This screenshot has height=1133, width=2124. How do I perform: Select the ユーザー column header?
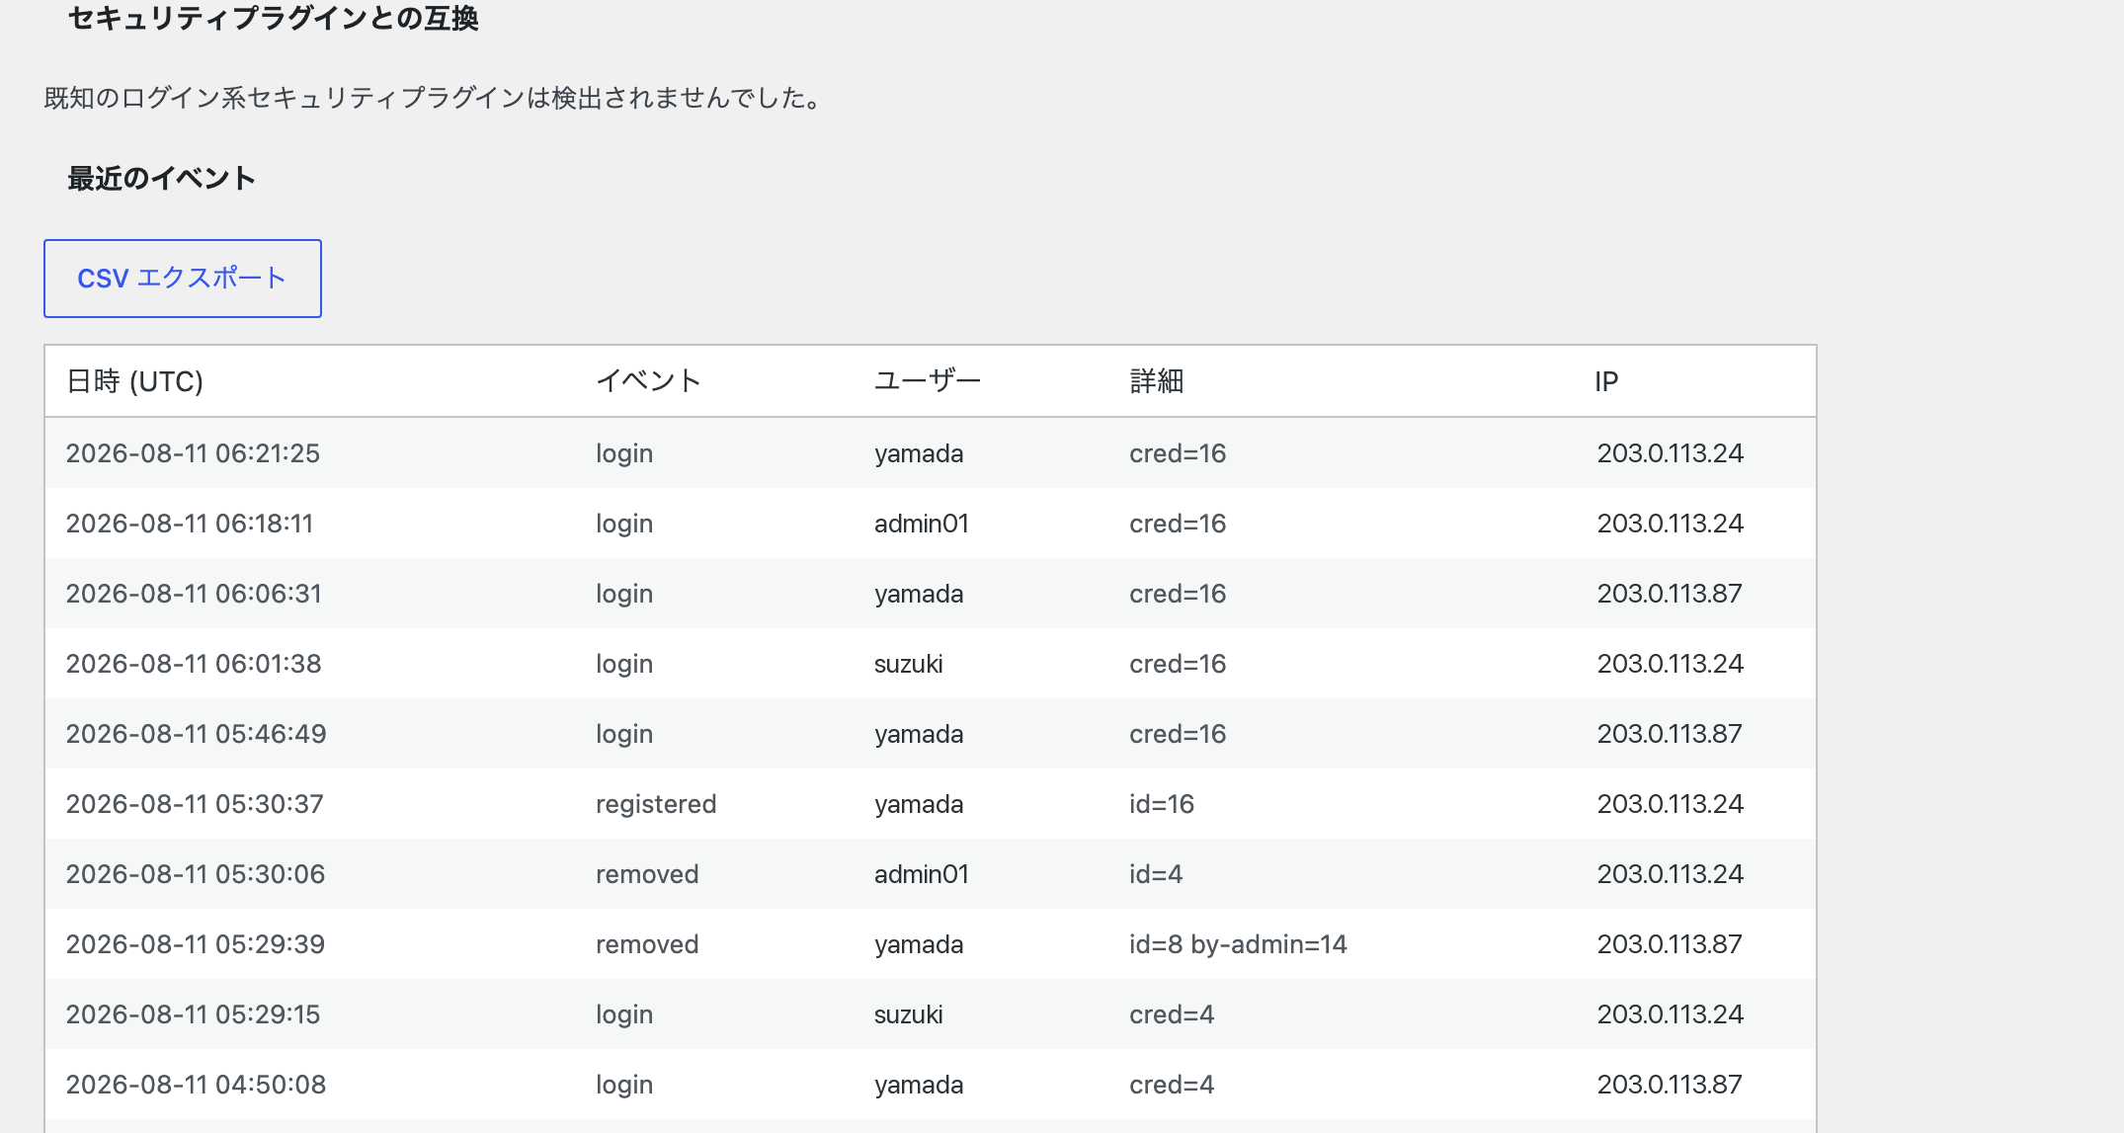click(927, 381)
